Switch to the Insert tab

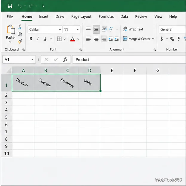44,17
